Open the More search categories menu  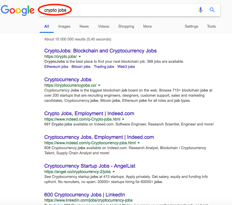pyautogui.click(x=147, y=26)
